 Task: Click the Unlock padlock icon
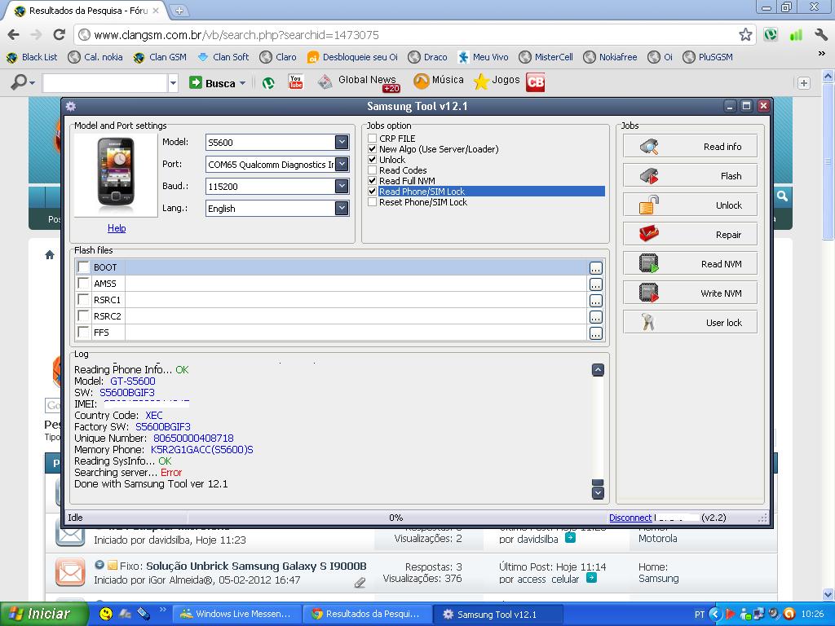pos(649,205)
